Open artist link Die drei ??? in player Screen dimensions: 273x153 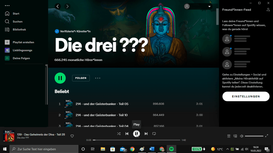23,138
